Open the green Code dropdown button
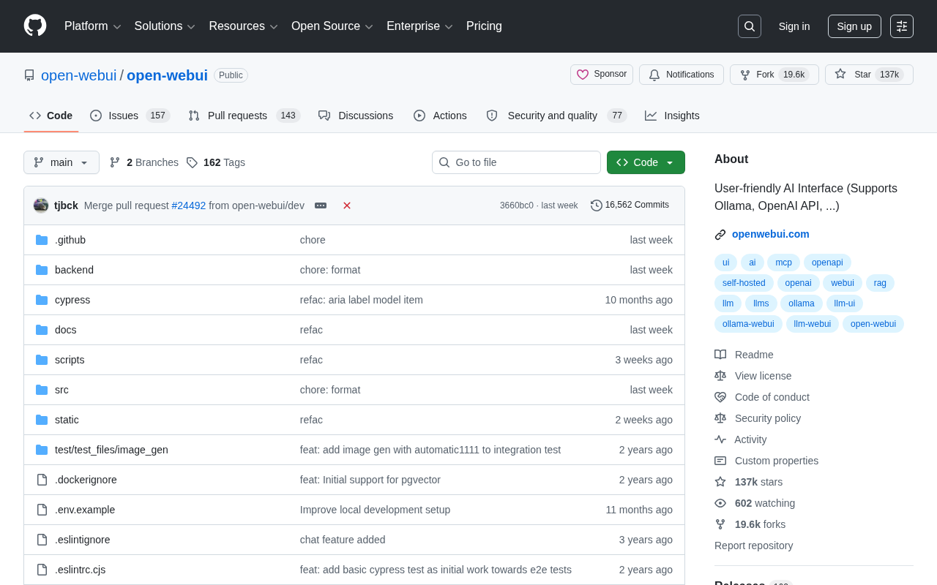This screenshot has width=937, height=585. [646, 162]
